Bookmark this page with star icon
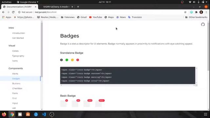This screenshot has height=118, width=210. (185, 12)
